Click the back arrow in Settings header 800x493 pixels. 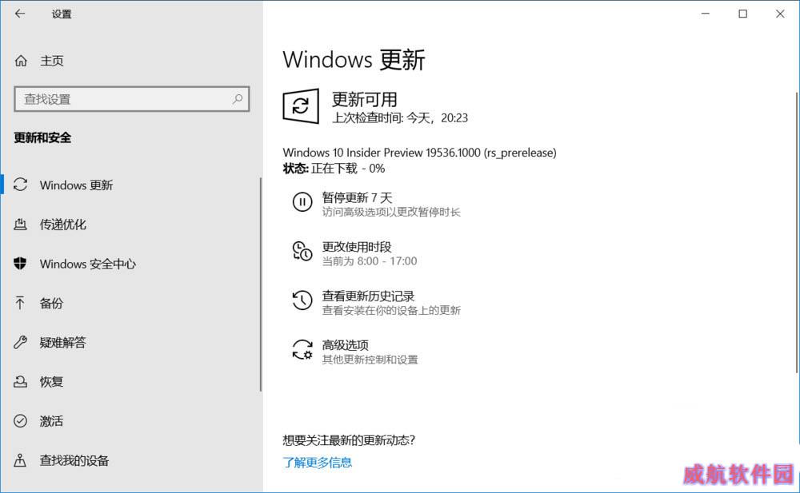(x=20, y=14)
